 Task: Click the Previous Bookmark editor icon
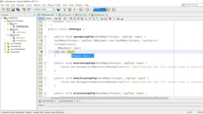(90, 19)
